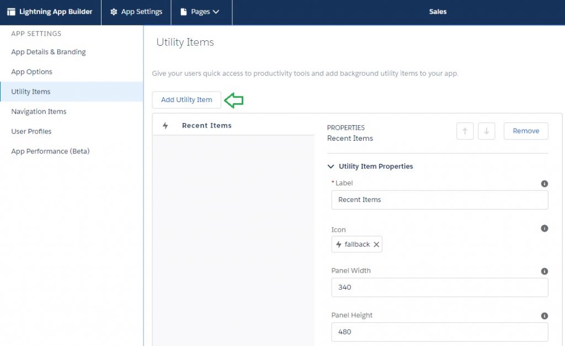565x346 pixels.
Task: Click the move-down arrow in Properties panel
Action: (486, 131)
